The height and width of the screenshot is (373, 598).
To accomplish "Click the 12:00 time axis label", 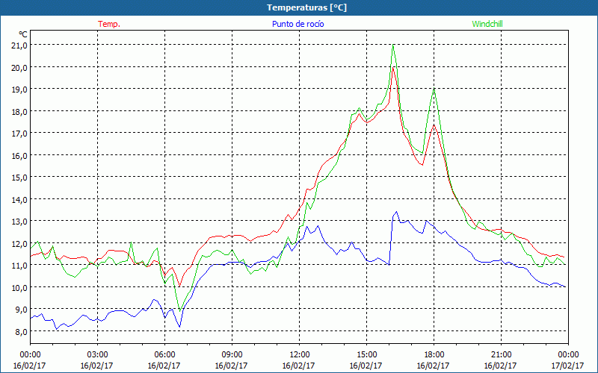I will [299, 354].
